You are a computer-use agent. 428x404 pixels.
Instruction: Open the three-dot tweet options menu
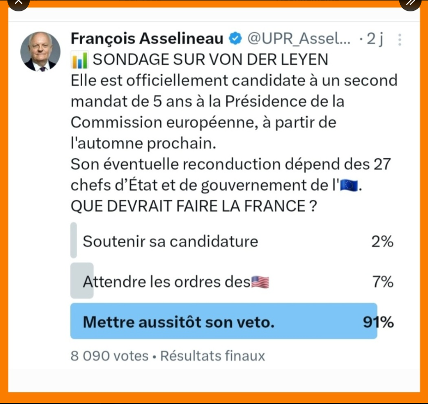pyautogui.click(x=400, y=40)
